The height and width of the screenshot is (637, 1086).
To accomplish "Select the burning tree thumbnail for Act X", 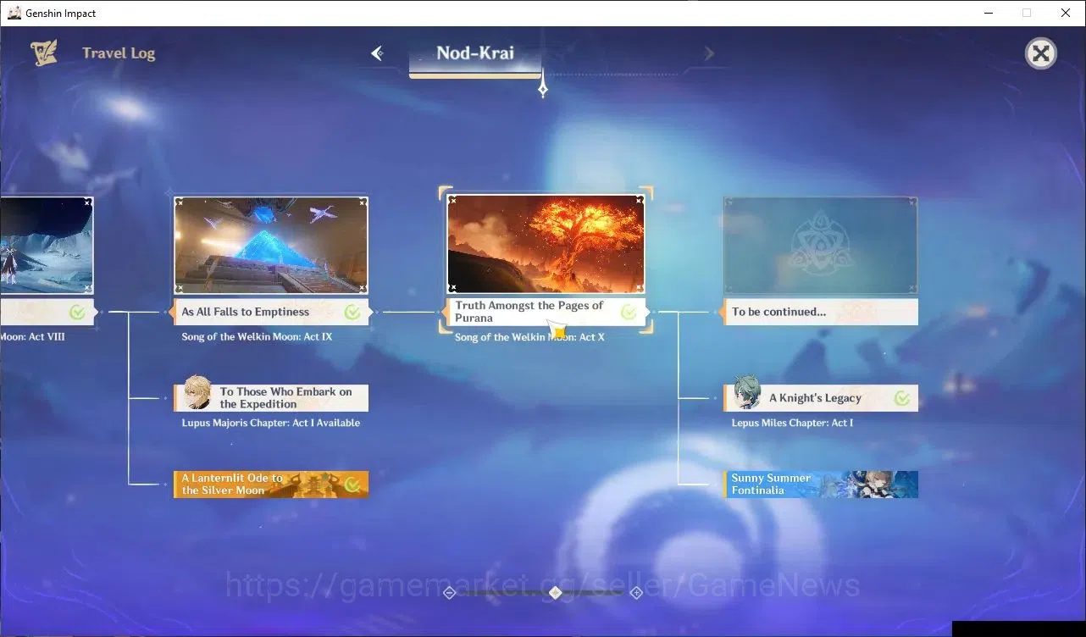I will [546, 245].
